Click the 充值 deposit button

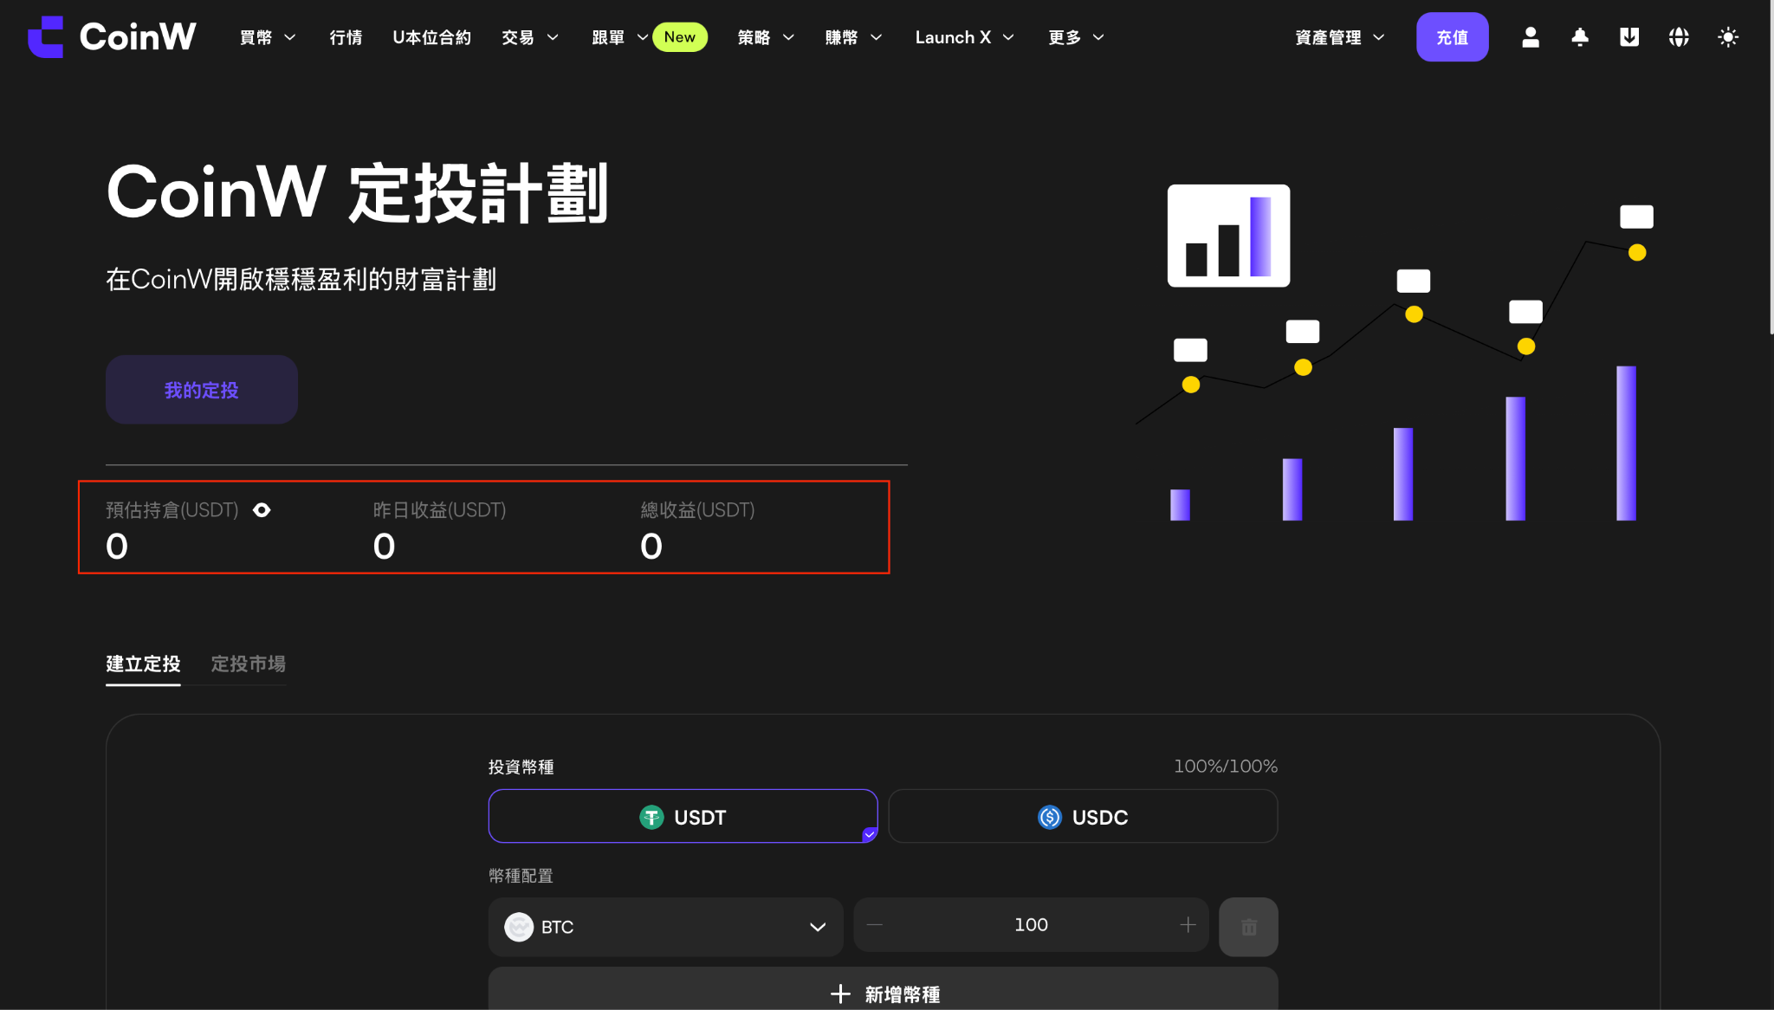pyautogui.click(x=1453, y=37)
